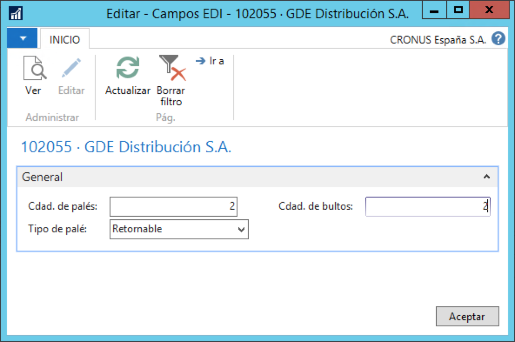Click the Aceptar button
515x342 pixels.
coord(467,316)
